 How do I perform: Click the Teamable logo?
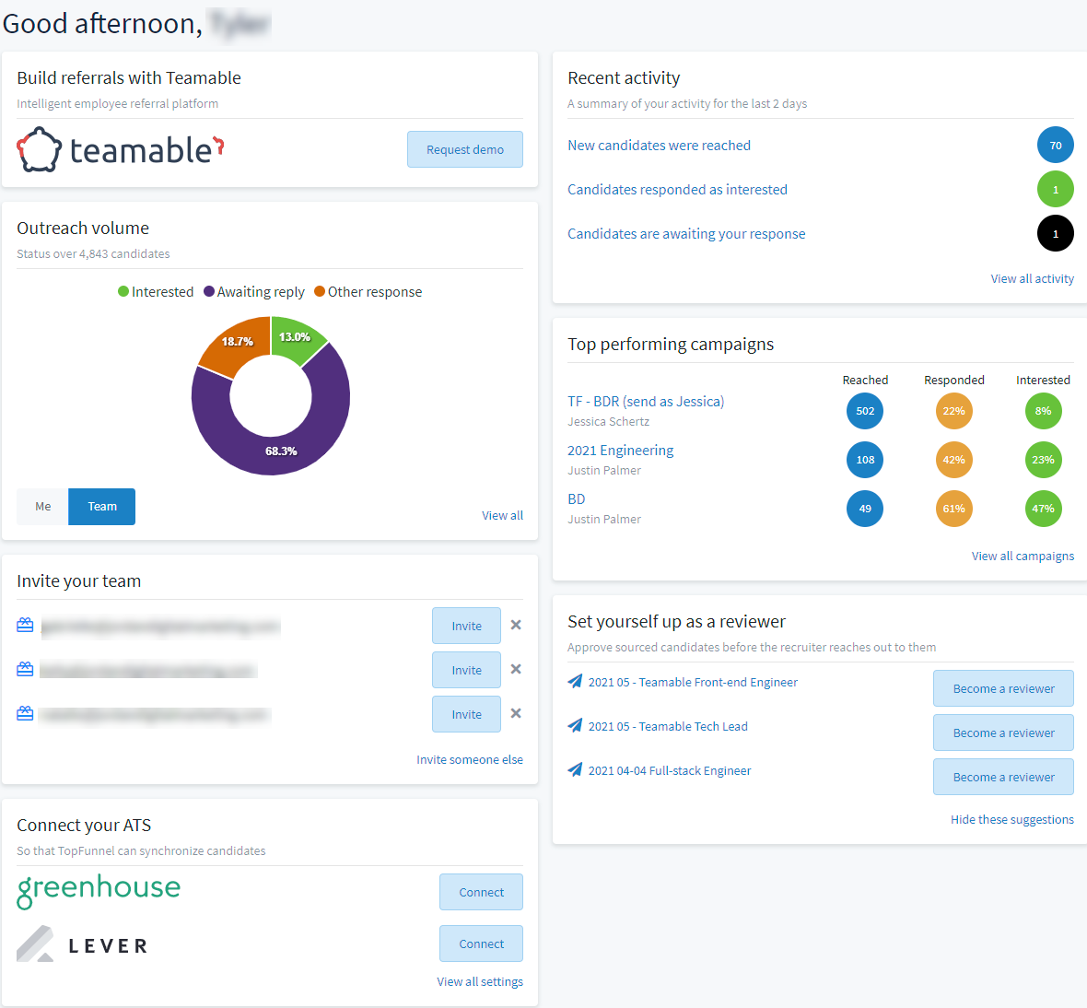click(x=120, y=148)
